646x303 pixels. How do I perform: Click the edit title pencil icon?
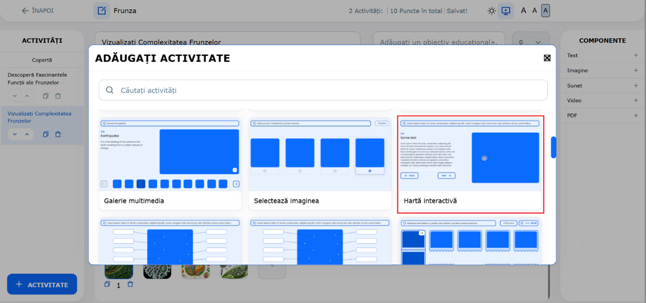[x=102, y=11]
